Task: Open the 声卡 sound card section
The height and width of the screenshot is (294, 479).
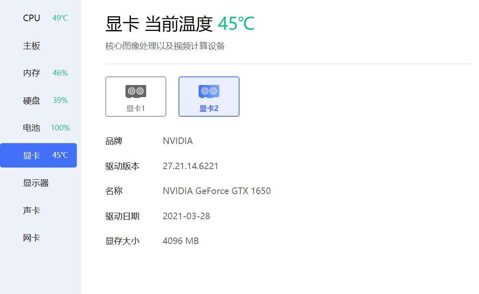Action: coord(38,211)
